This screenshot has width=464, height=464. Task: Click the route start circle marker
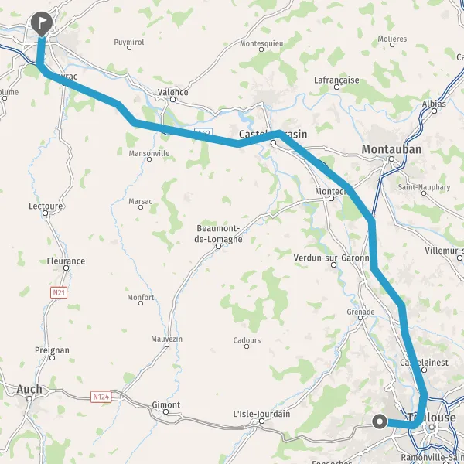380,421
